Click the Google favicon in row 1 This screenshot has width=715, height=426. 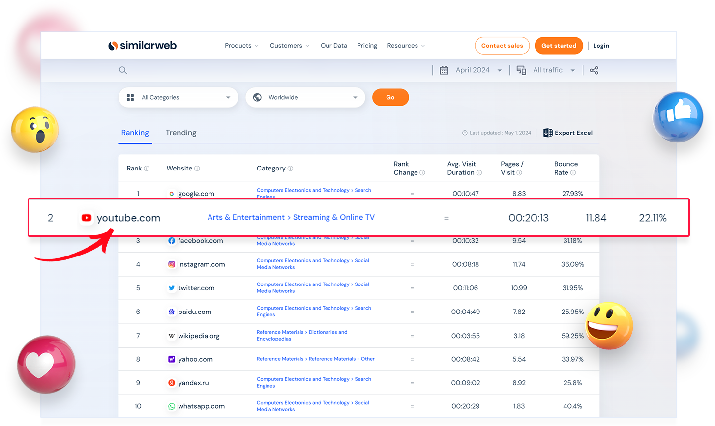tap(172, 194)
